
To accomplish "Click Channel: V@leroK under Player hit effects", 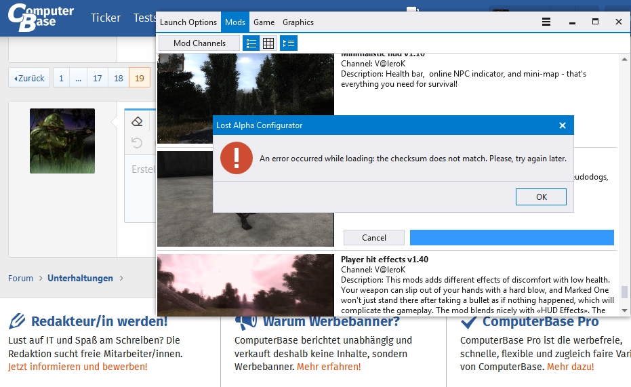I will [373, 270].
